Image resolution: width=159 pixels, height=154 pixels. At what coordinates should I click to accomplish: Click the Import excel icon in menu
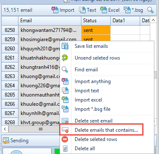pyautogui.click(x=65, y=100)
